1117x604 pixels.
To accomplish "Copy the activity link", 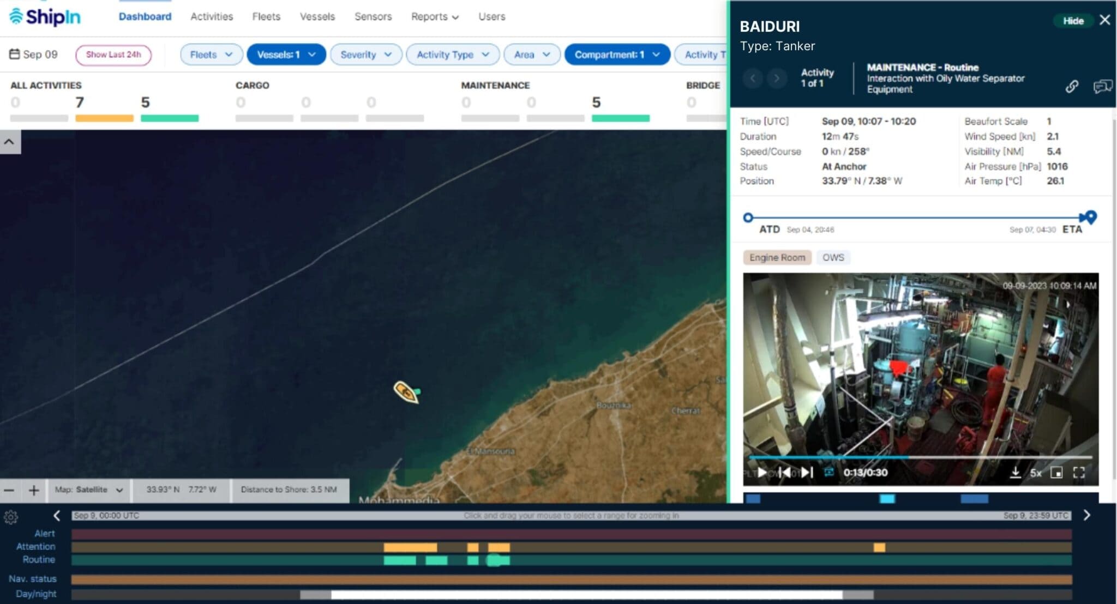I will coord(1071,86).
